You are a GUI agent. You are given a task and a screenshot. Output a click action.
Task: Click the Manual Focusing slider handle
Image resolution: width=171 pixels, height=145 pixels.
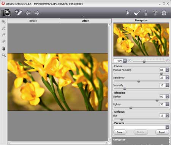pyautogui.click(x=161, y=73)
